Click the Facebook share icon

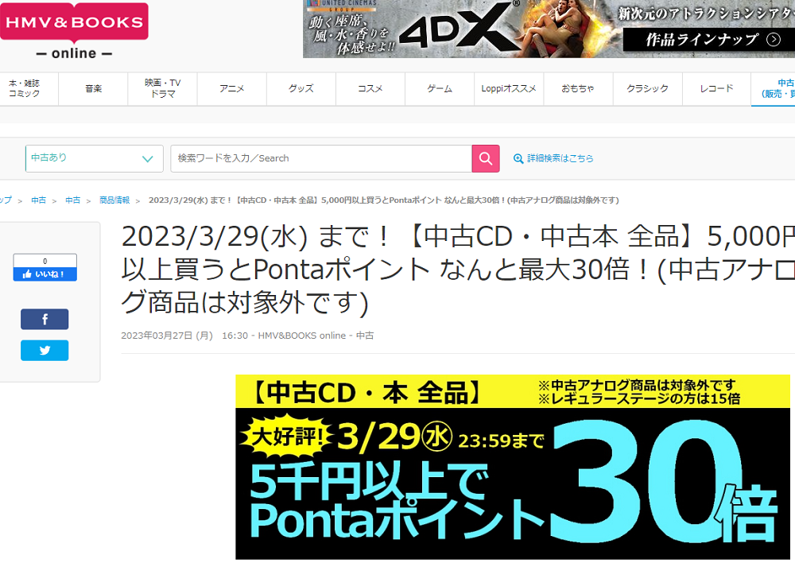pyautogui.click(x=45, y=319)
